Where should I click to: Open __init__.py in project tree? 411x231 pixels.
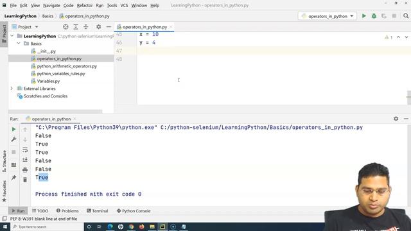46,51
